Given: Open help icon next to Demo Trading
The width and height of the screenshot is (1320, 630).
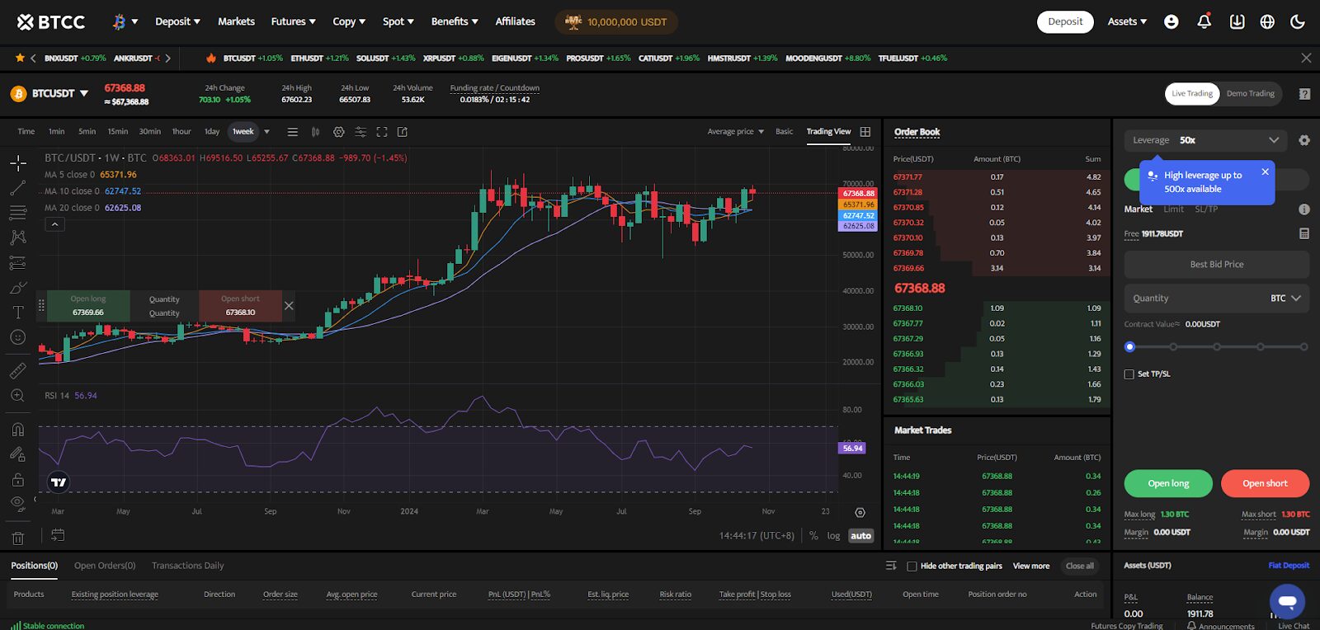Looking at the screenshot, I should coord(1304,94).
